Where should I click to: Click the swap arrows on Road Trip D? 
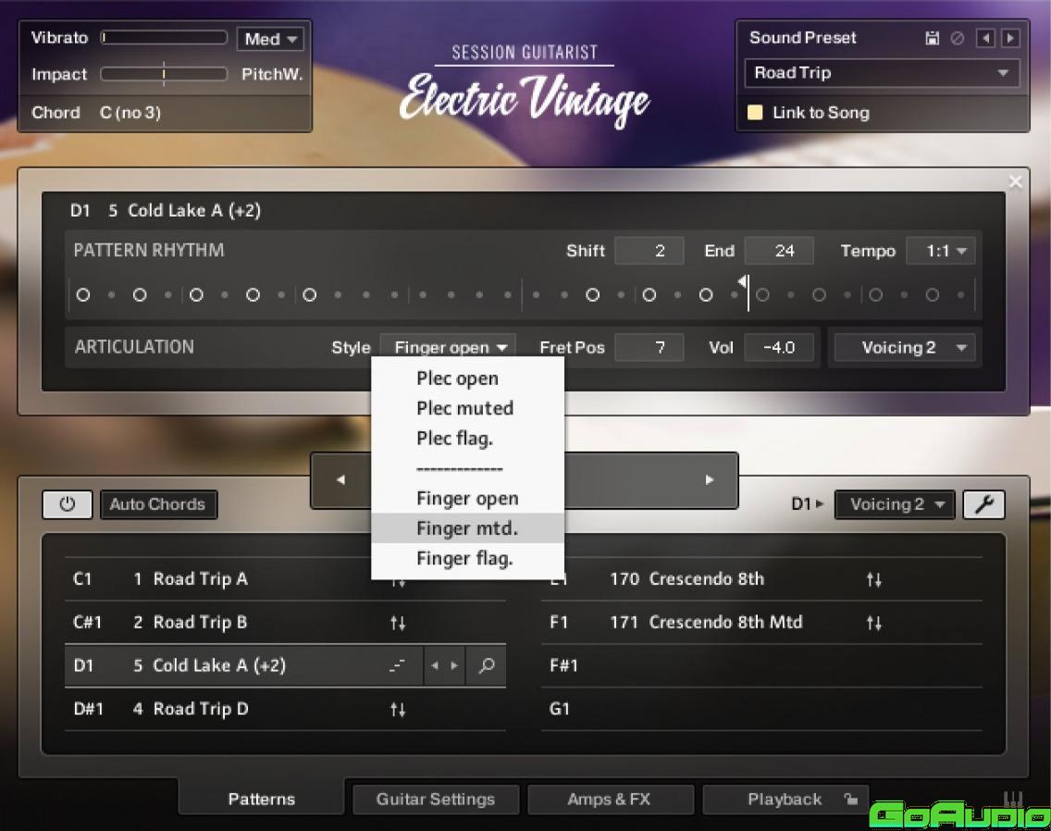(398, 709)
